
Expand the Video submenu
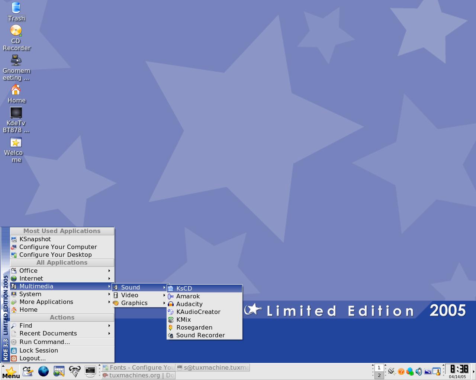pyautogui.click(x=140, y=295)
